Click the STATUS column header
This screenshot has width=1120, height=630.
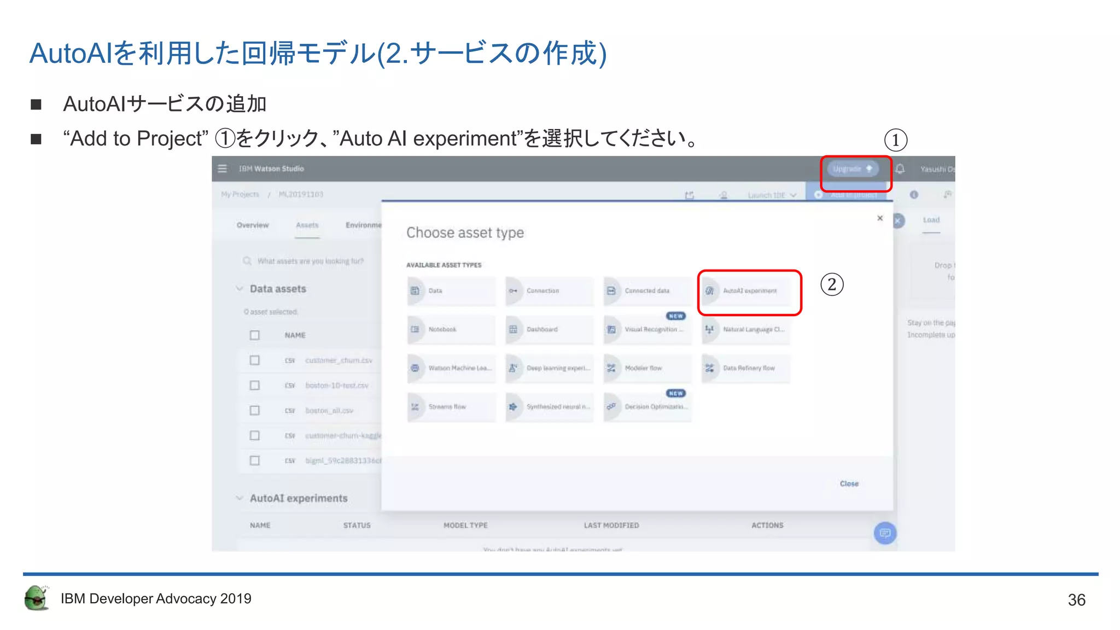click(357, 526)
